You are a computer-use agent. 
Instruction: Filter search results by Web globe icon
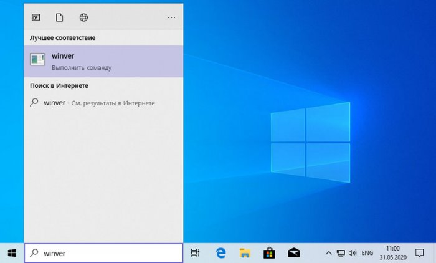(83, 17)
